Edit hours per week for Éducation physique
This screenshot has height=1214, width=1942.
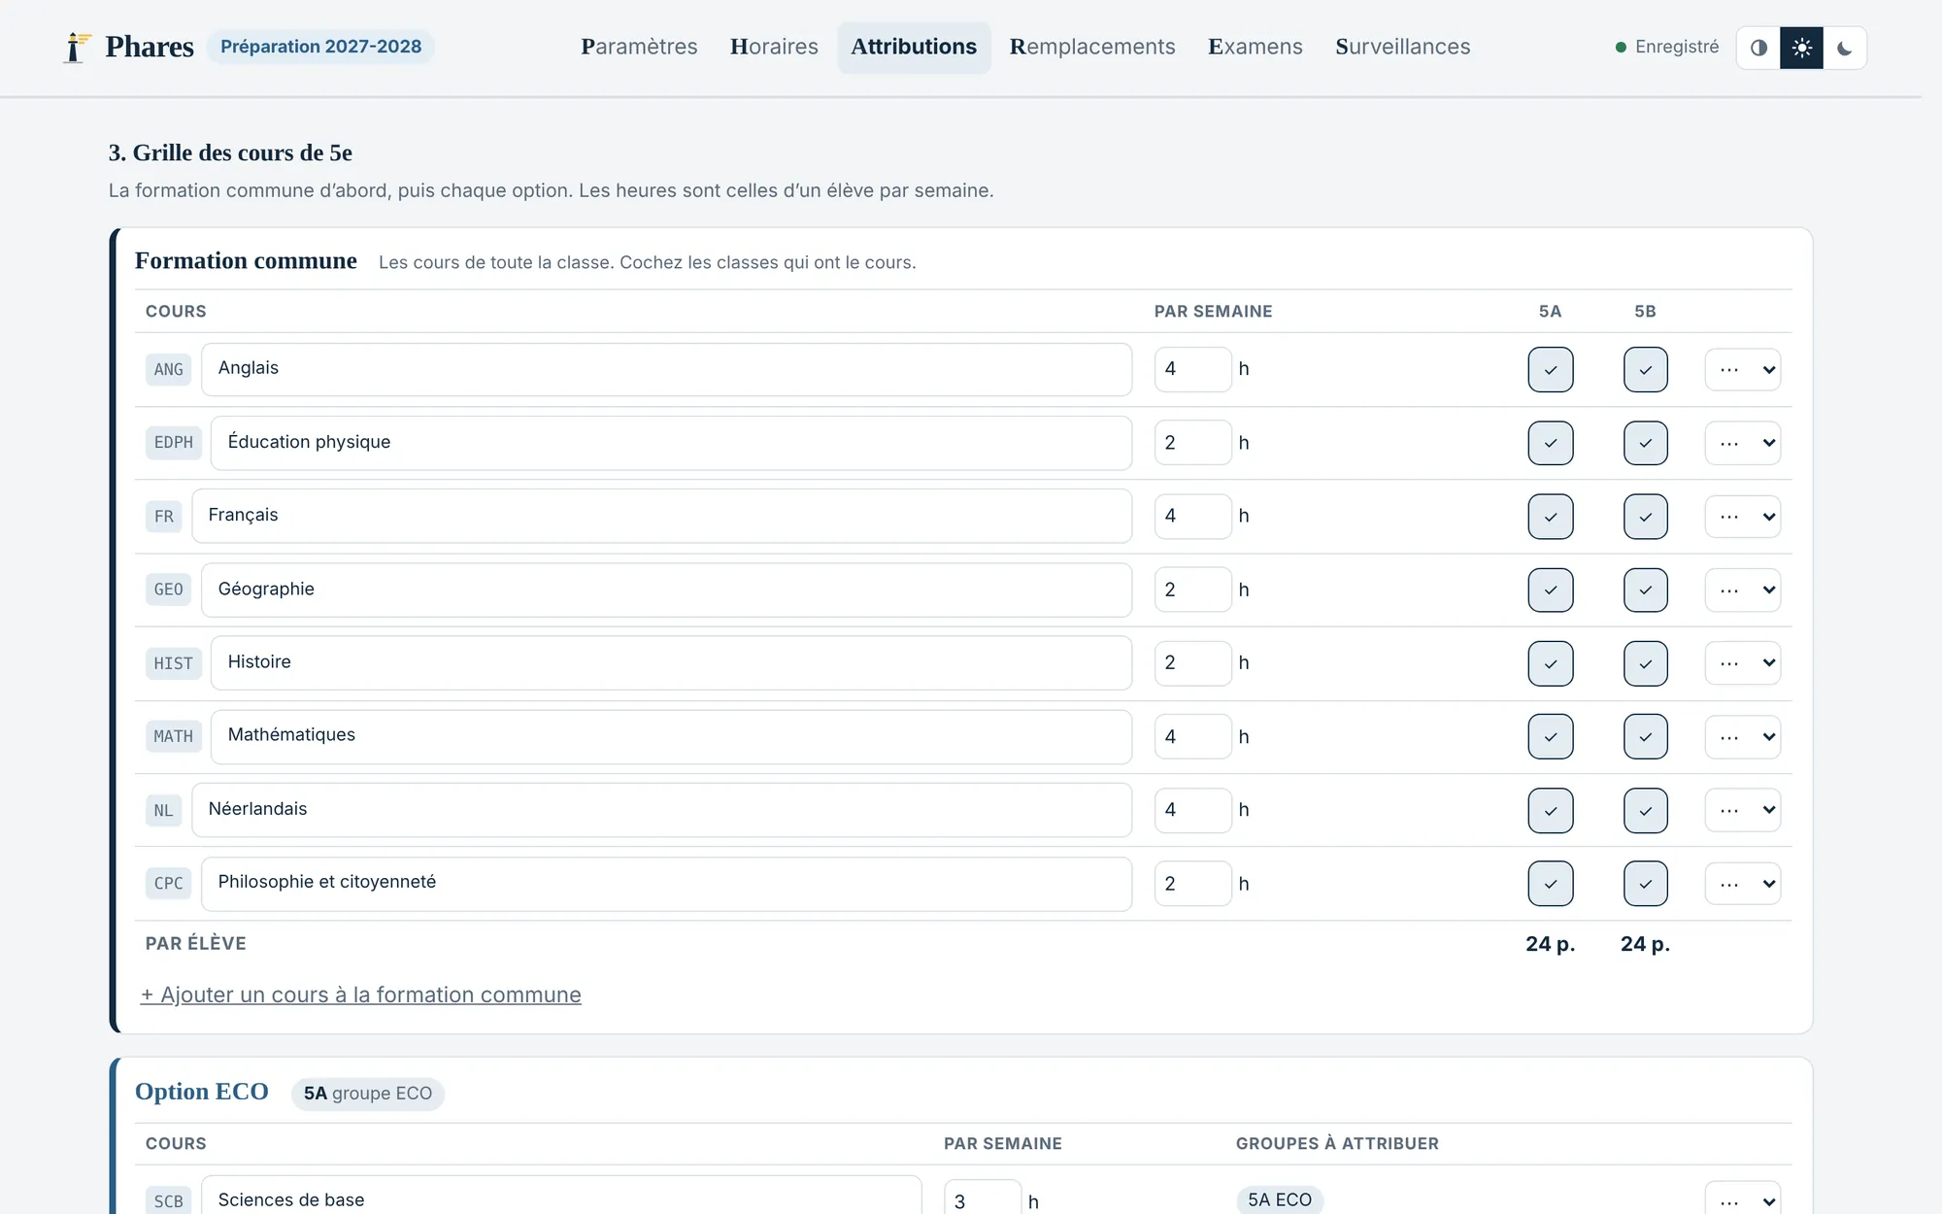pos(1192,443)
